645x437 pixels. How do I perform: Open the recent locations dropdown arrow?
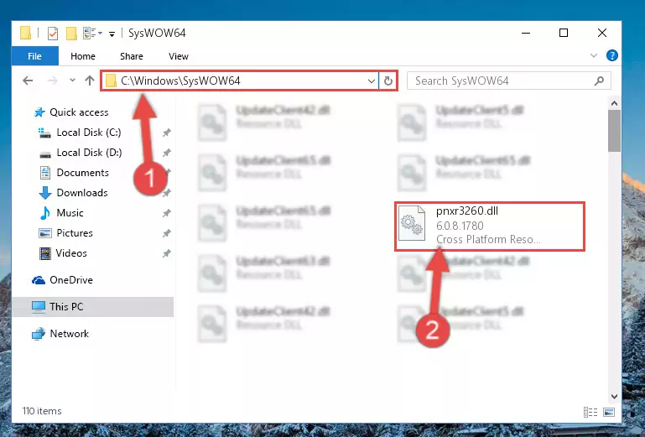(x=72, y=81)
